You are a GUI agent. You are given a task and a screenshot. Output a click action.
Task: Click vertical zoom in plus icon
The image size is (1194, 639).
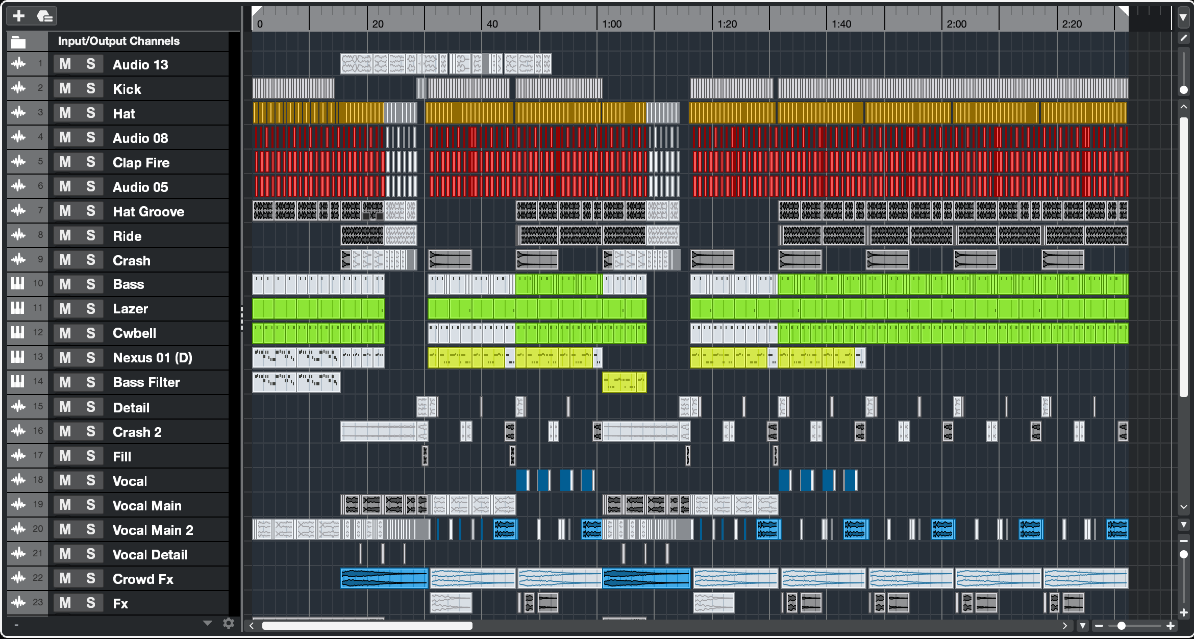click(x=1183, y=612)
